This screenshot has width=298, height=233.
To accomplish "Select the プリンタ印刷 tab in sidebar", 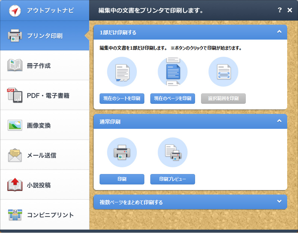I will pyautogui.click(x=44, y=36).
